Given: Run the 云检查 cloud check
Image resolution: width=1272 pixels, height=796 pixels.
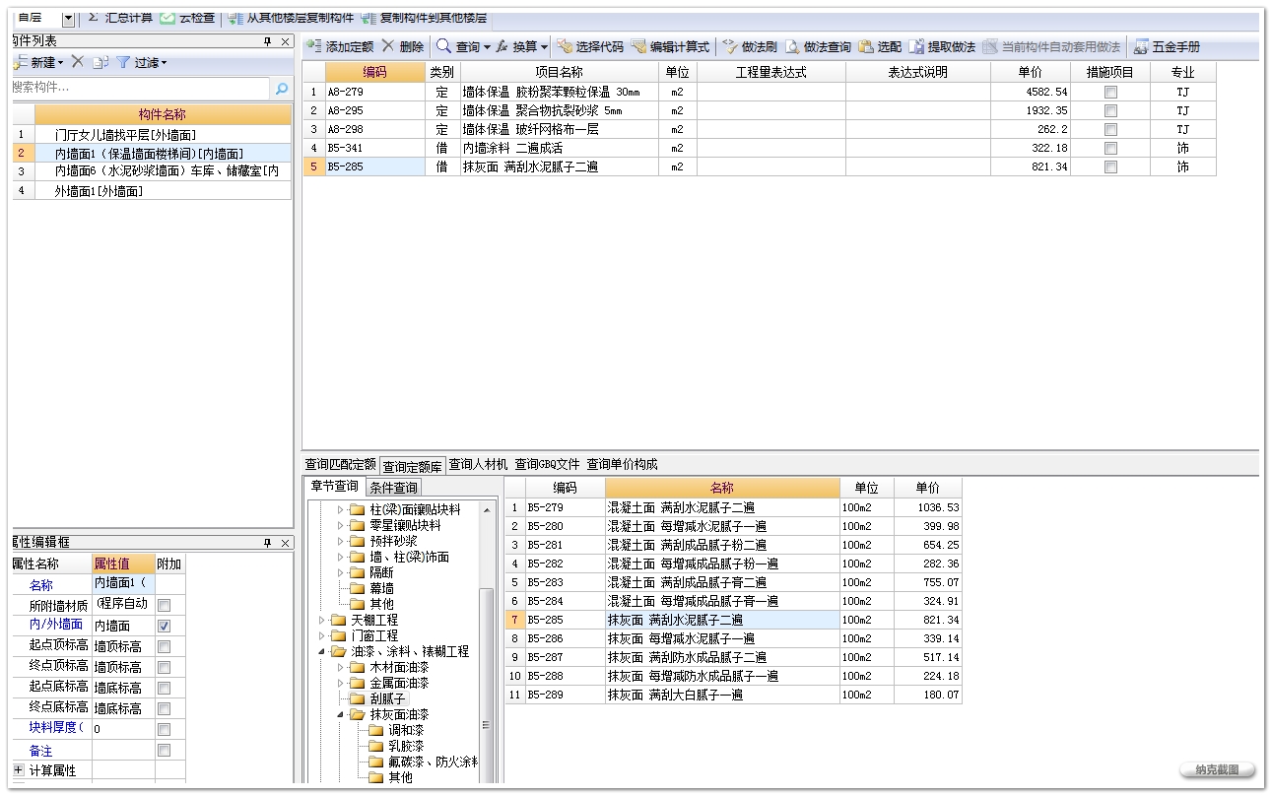Looking at the screenshot, I should coord(187,18).
